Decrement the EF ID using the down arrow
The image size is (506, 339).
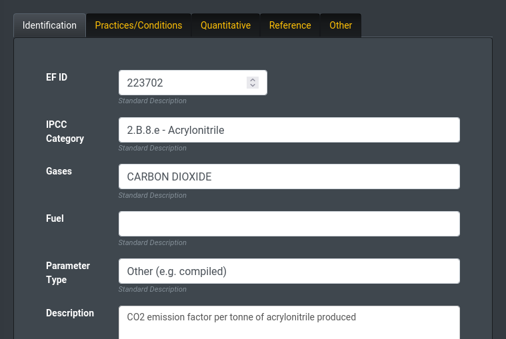click(x=253, y=86)
